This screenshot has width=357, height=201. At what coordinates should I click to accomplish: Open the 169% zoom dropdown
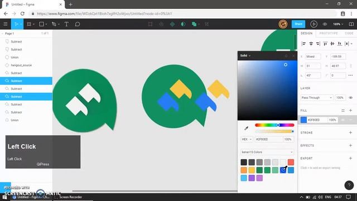tap(338, 24)
